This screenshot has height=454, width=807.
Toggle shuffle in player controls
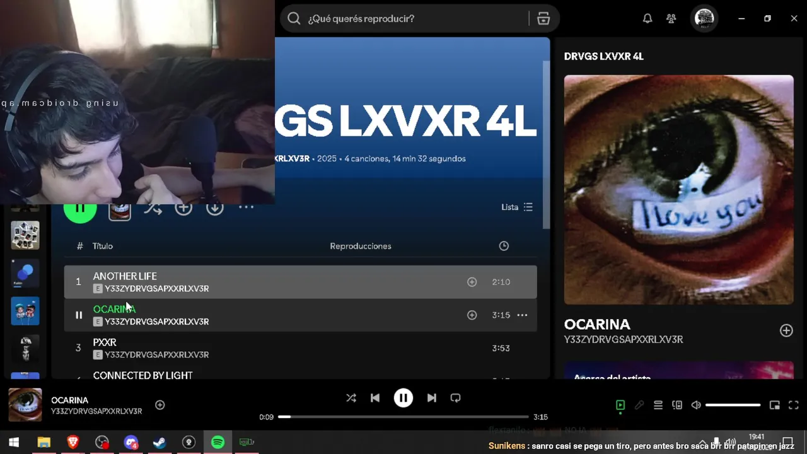351,398
